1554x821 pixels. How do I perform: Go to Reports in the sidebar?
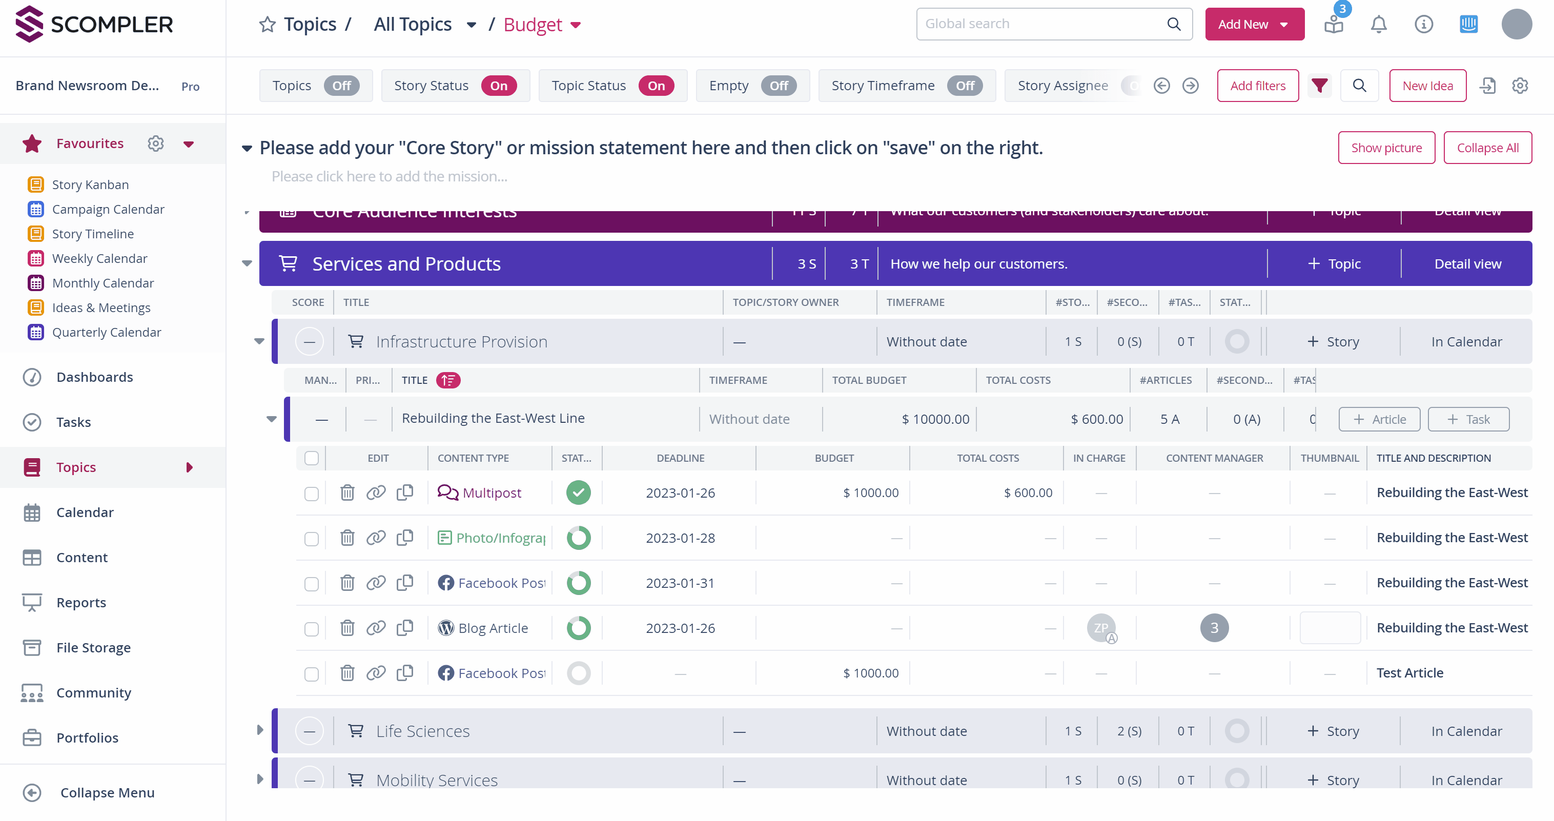point(81,602)
